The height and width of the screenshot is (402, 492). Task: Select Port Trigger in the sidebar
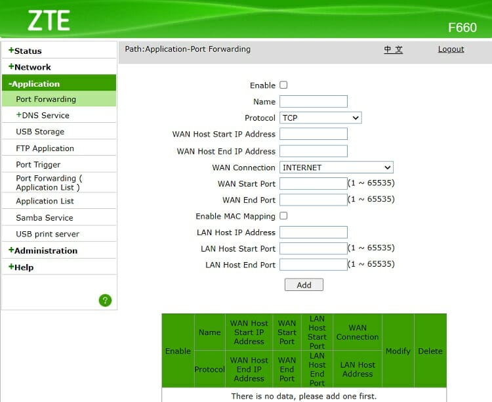[x=38, y=165]
